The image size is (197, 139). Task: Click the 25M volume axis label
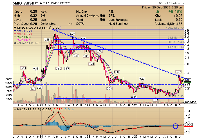pos(9,99)
